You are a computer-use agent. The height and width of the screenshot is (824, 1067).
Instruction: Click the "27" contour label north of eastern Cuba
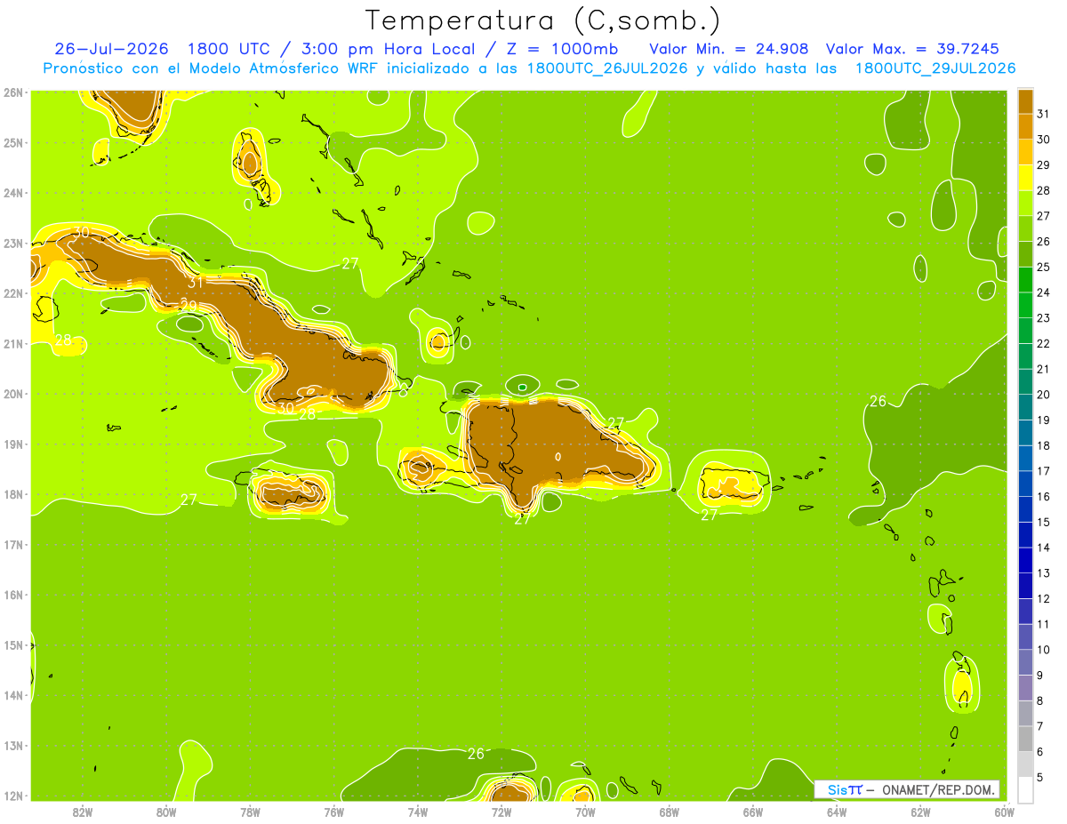[350, 264]
